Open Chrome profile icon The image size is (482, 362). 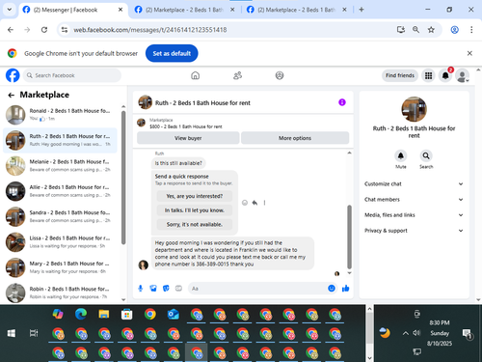click(454, 30)
